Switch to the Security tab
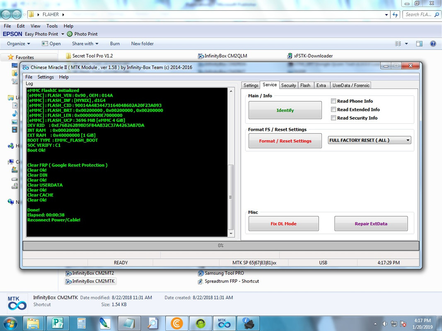This screenshot has width=442, height=331. pyautogui.click(x=288, y=85)
